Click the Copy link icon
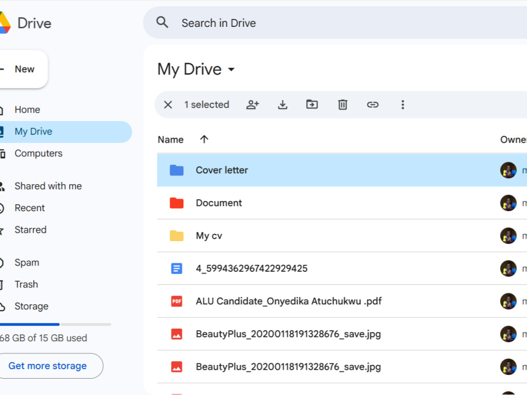 coord(373,105)
